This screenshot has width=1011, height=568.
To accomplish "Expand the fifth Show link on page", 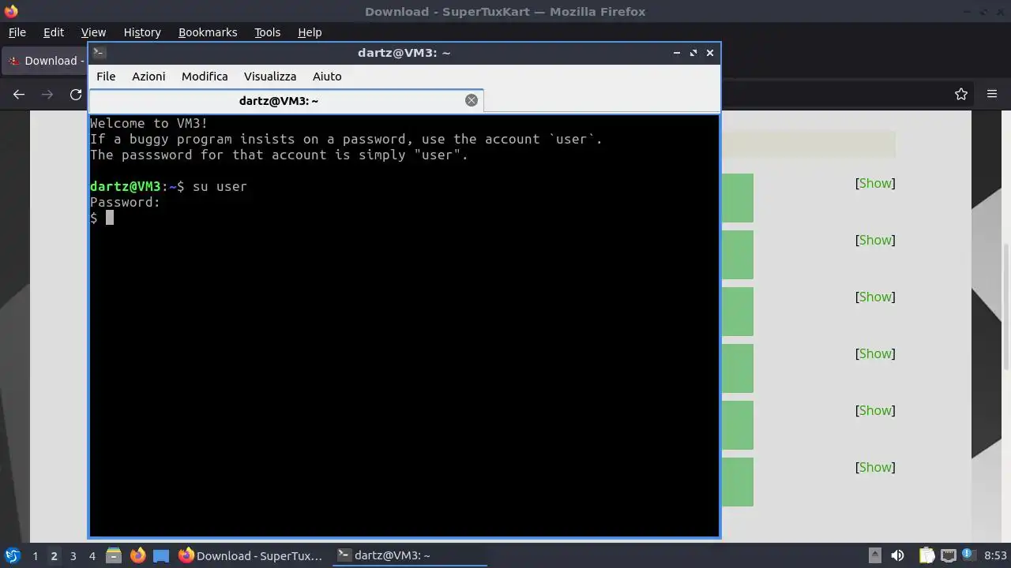I will pyautogui.click(x=875, y=410).
